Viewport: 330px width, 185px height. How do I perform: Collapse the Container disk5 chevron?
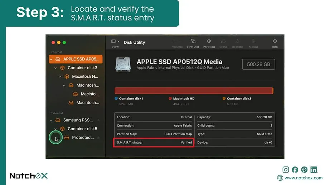pos(55,129)
